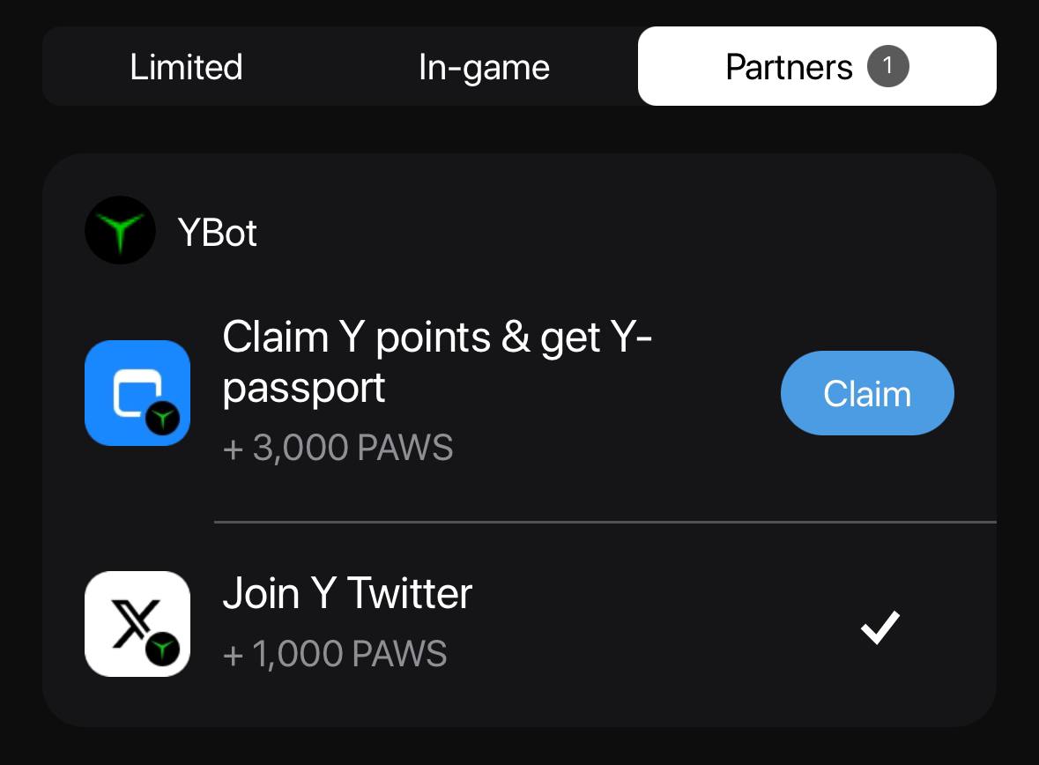This screenshot has height=765, width=1039.
Task: Open the Claim Y points & get Y-passport task
Action: point(437,362)
